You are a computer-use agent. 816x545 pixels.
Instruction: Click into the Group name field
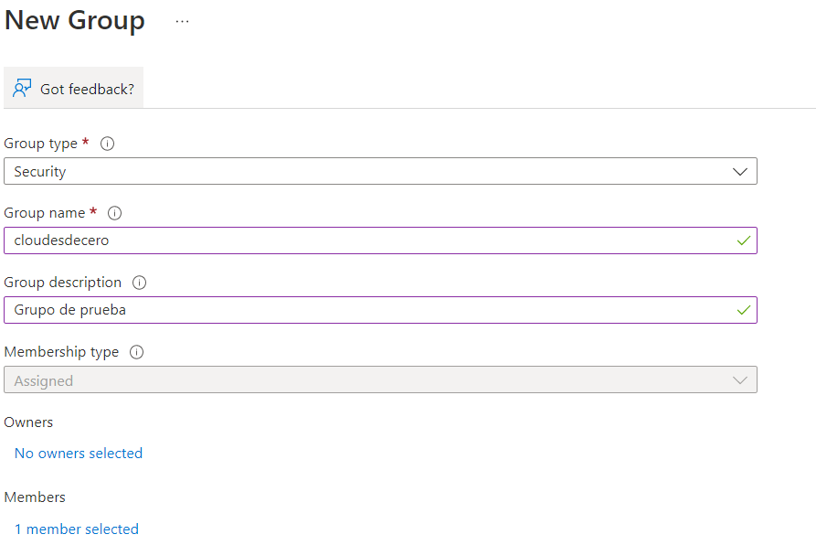366,240
